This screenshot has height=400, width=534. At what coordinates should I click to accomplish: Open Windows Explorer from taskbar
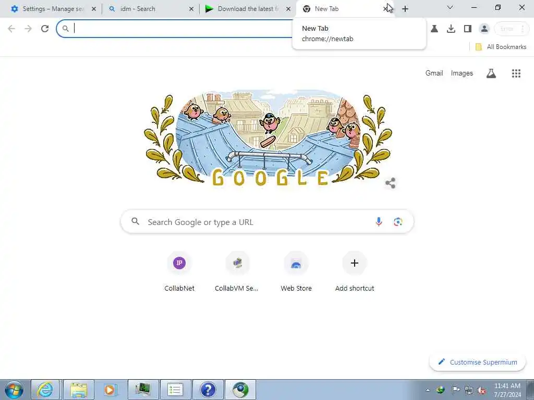coord(78,390)
